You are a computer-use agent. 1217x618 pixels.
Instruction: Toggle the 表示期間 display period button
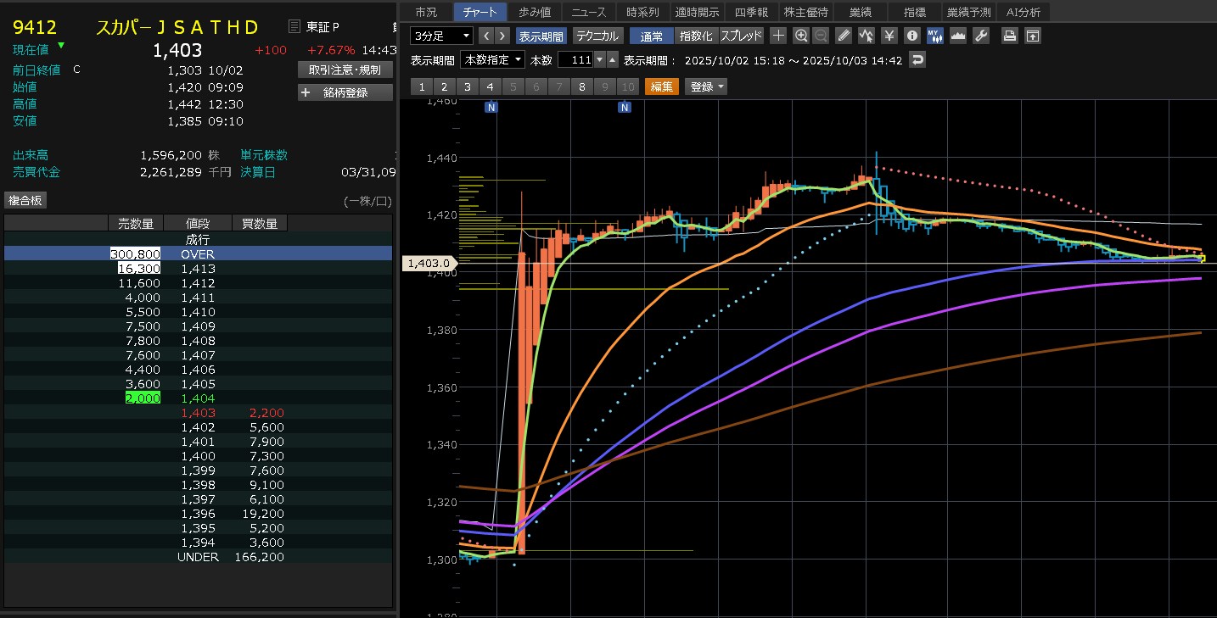[541, 36]
